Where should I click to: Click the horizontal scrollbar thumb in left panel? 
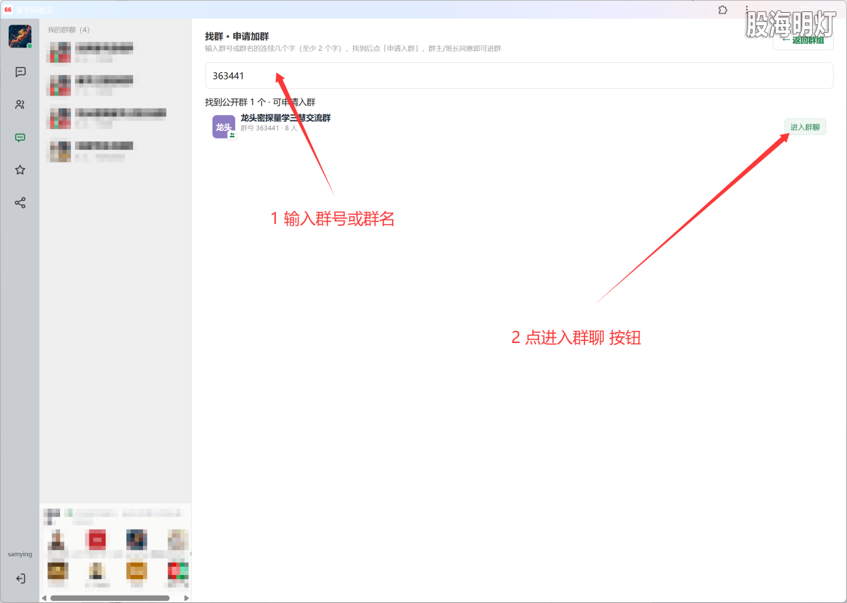[110, 598]
